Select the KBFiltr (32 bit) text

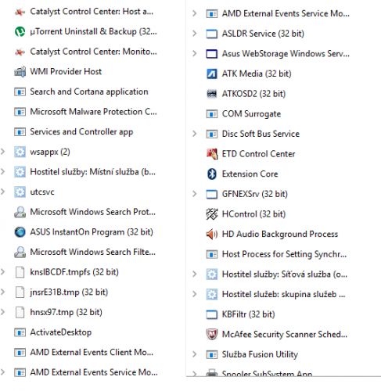(x=248, y=314)
